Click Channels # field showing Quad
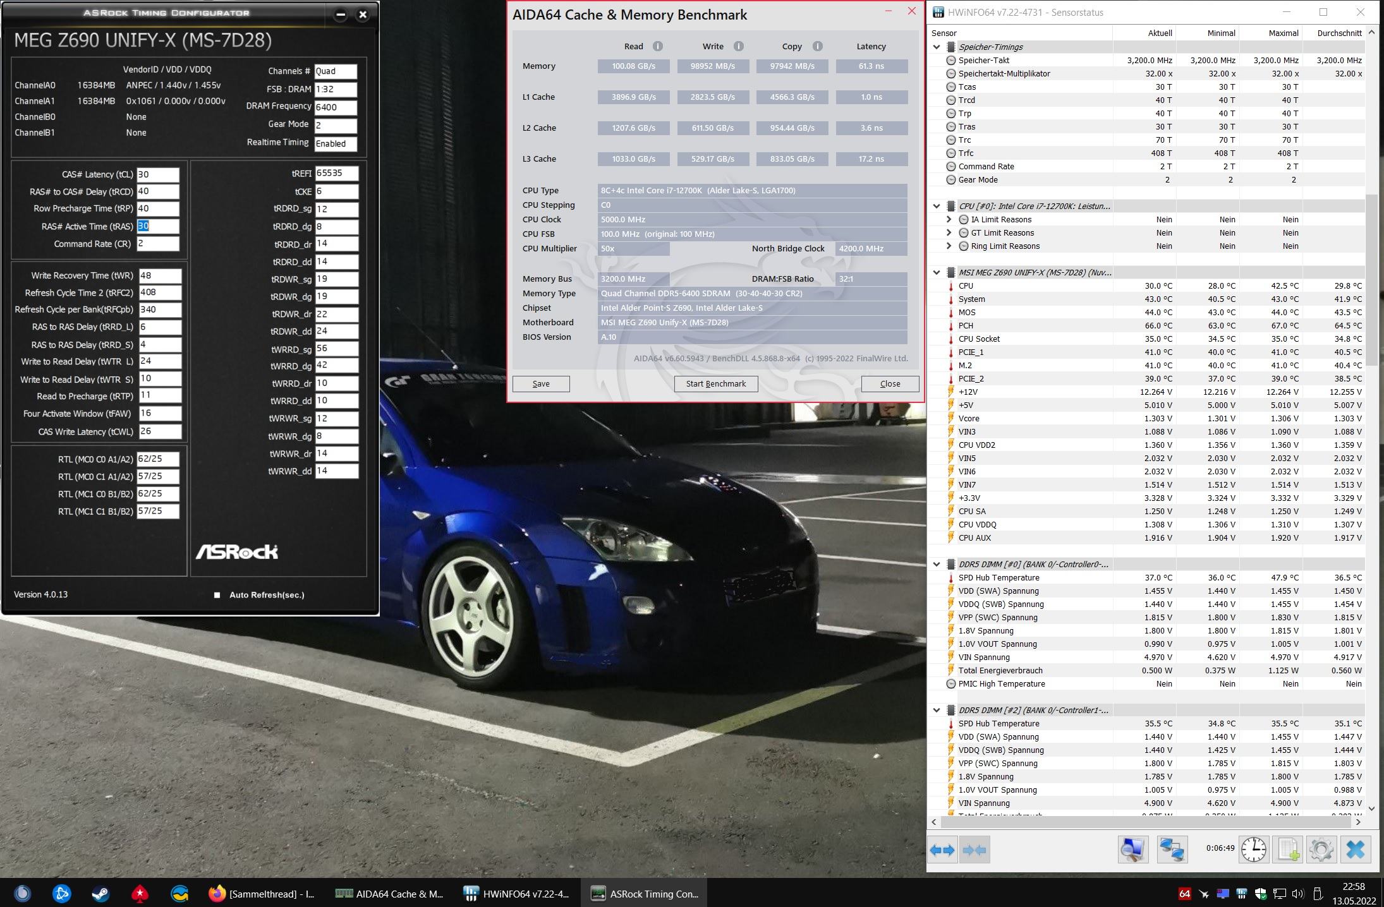Image resolution: width=1384 pixels, height=907 pixels. 336,71
